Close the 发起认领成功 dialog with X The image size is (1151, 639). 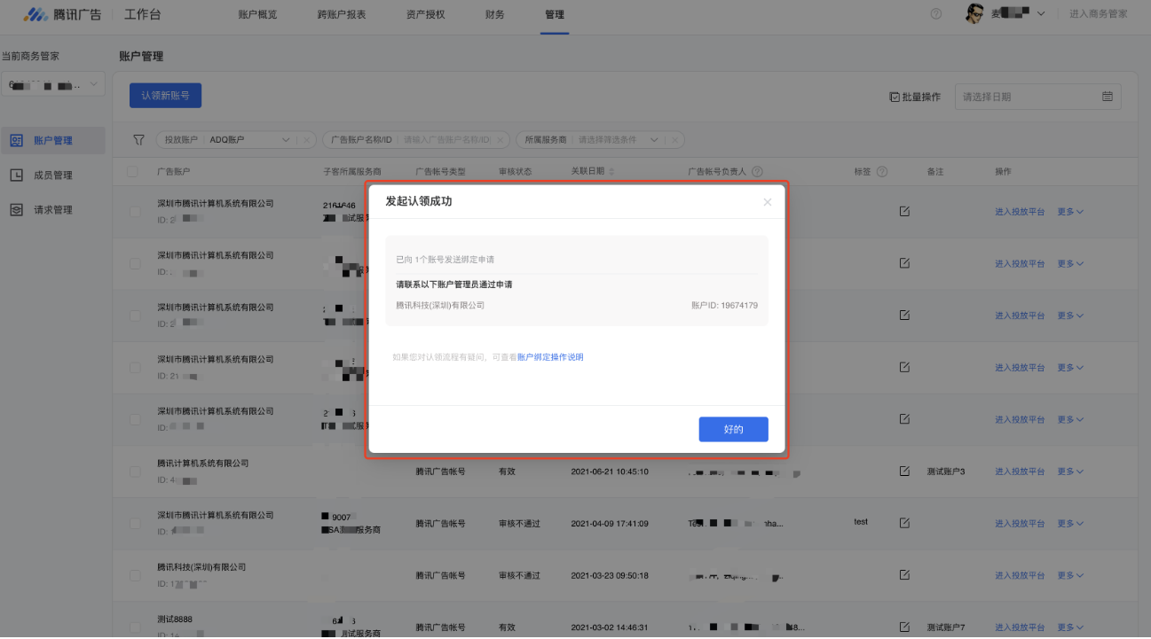(x=768, y=202)
